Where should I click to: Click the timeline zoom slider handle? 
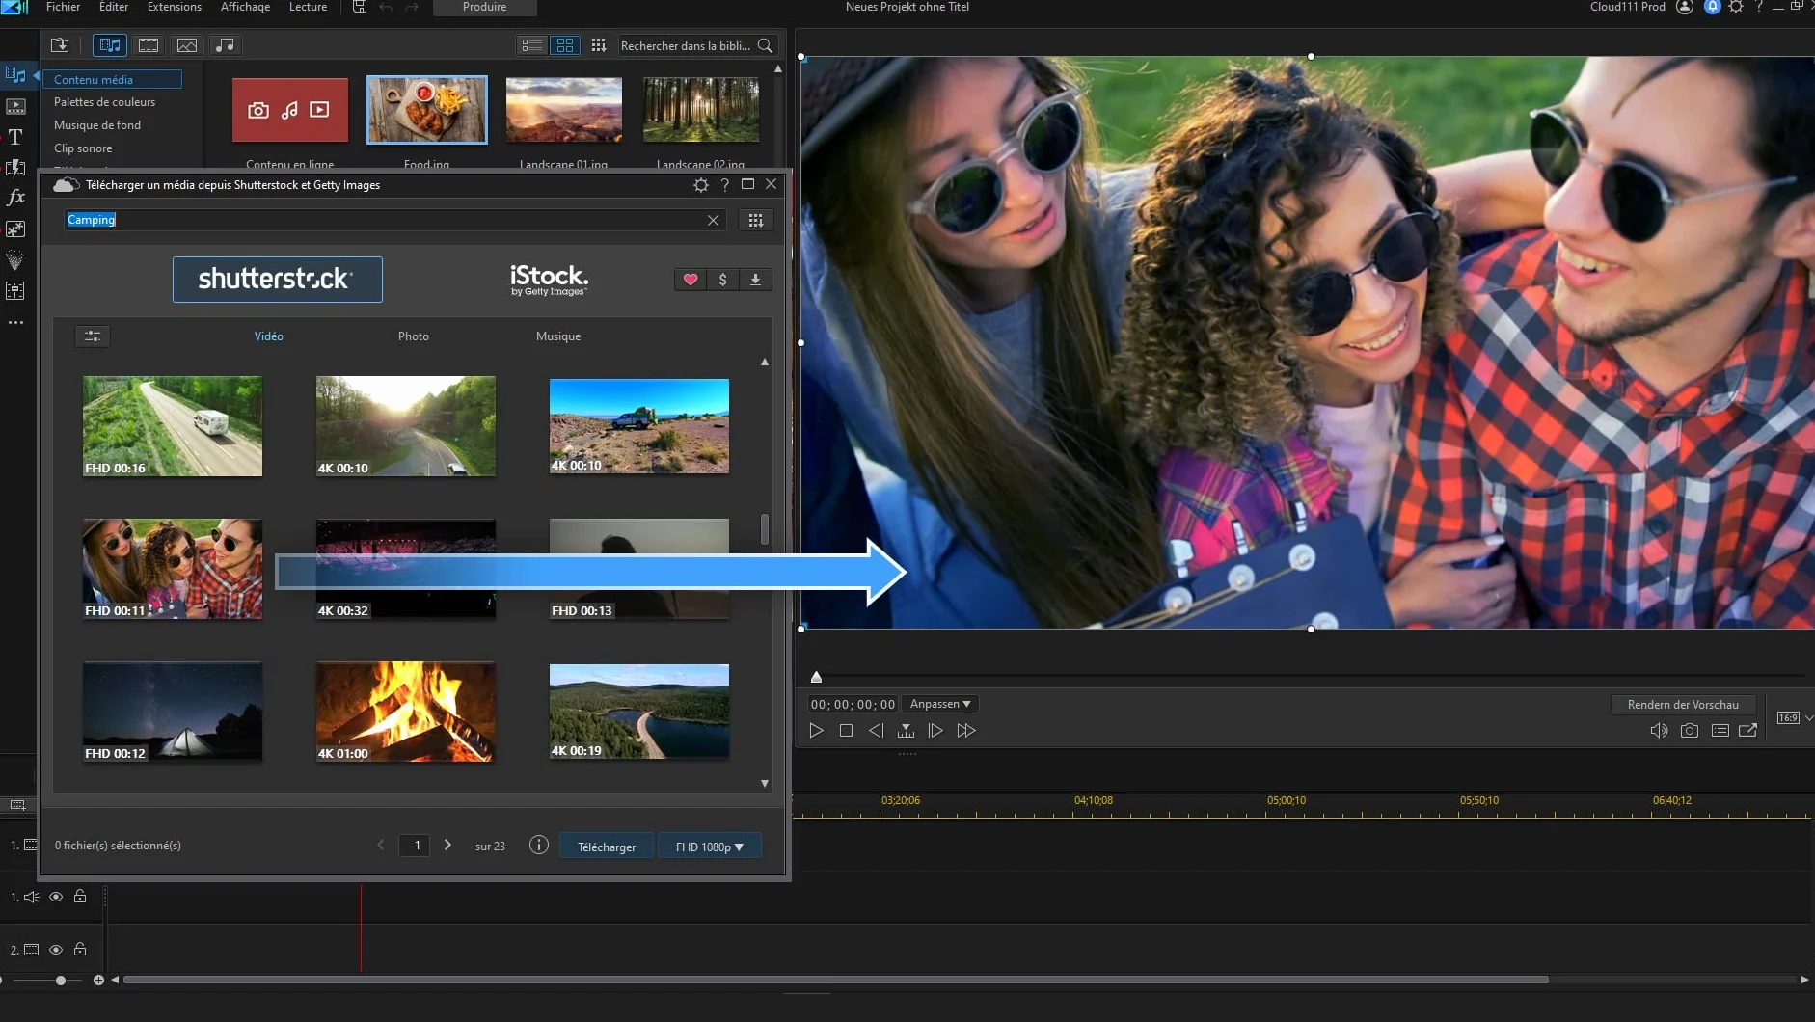click(x=61, y=981)
